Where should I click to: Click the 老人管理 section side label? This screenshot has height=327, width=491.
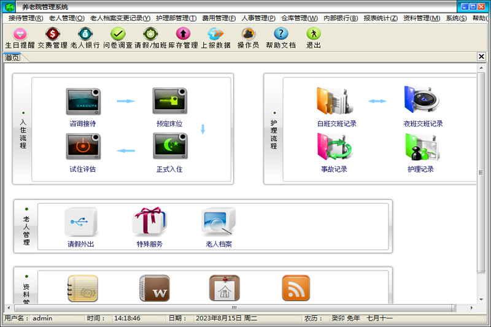tap(26, 231)
